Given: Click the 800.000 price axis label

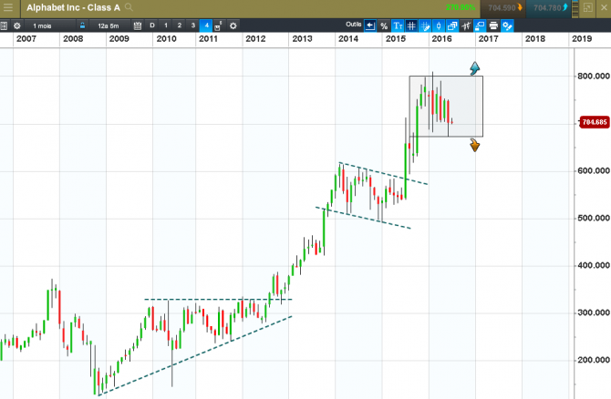Looking at the screenshot, I should pyautogui.click(x=594, y=77).
